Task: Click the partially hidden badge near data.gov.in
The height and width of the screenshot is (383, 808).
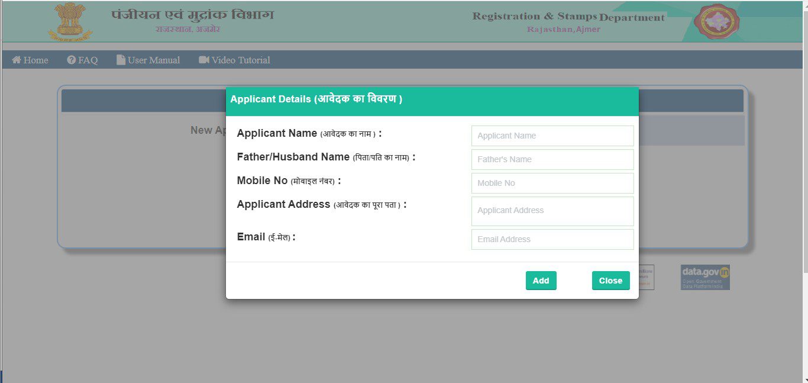Action: click(647, 277)
